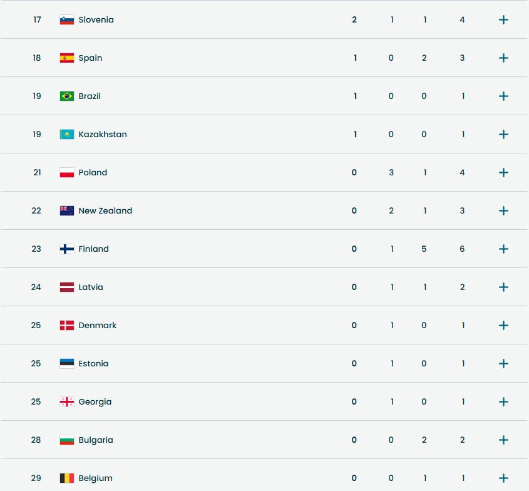Expand Latvia's medal details

pyautogui.click(x=503, y=287)
